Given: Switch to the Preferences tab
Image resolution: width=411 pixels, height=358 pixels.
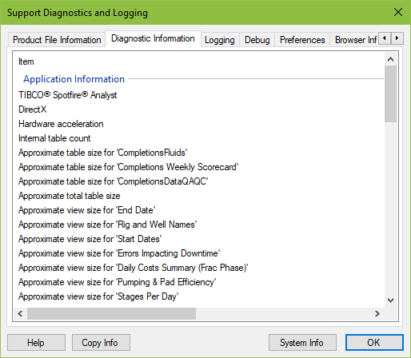Looking at the screenshot, I should [302, 40].
